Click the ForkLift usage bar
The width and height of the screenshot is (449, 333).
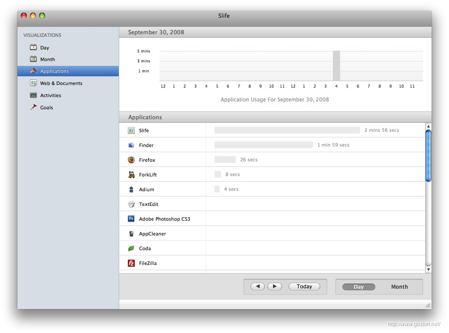click(x=217, y=174)
